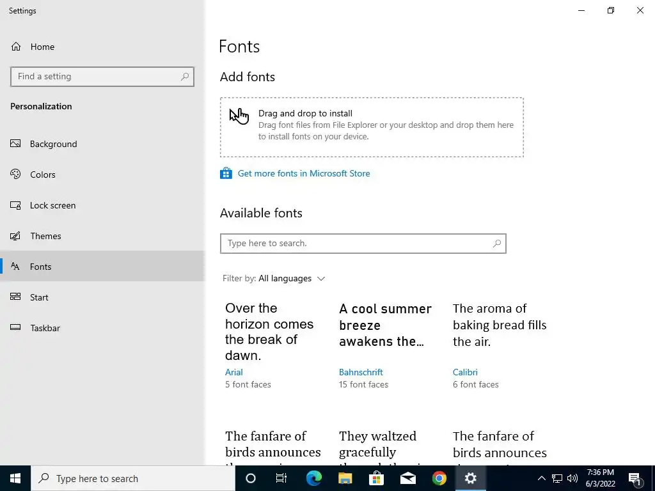Click the Background picture icon
This screenshot has height=491, width=655.
click(16, 144)
